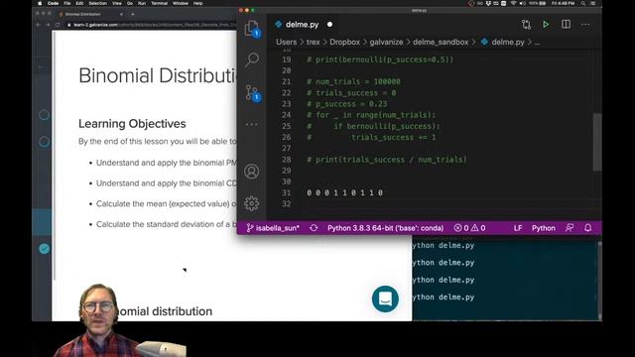Click the unsaved dot on delme.py tab

[x=329, y=24]
